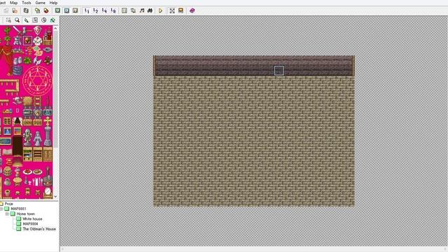Save all maps via green toolbar icon
This screenshot has width=448, height=252.
(37, 10)
